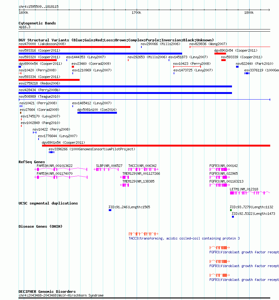This screenshot has width=279, height=300.
Task: Click the esv1444353 (Levy2007) label
Action: pos(86,57)
